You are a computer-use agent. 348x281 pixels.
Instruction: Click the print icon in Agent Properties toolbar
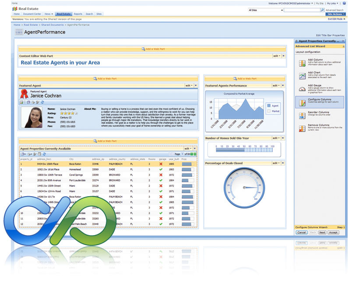coord(29,154)
